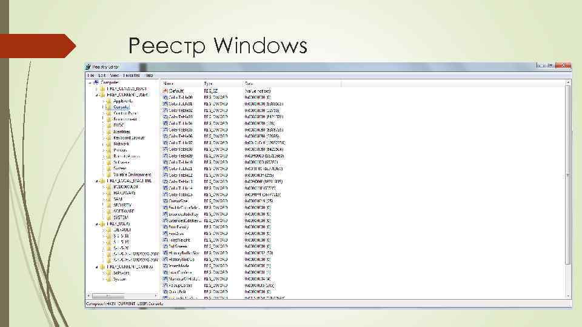Collapse the Computer root node
Screen dimensions: 582x327
coord(90,83)
